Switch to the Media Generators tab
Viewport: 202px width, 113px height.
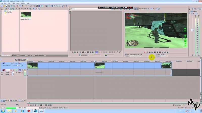39,55
